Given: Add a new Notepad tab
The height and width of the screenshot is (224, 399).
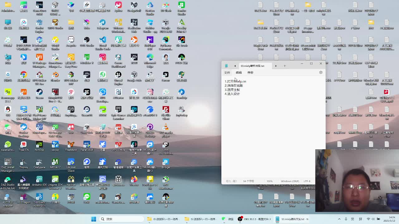Looking at the screenshot, I should (285, 66).
